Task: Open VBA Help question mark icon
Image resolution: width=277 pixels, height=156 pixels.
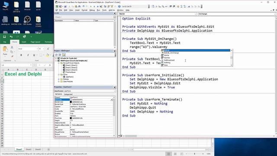Action: click(119, 6)
